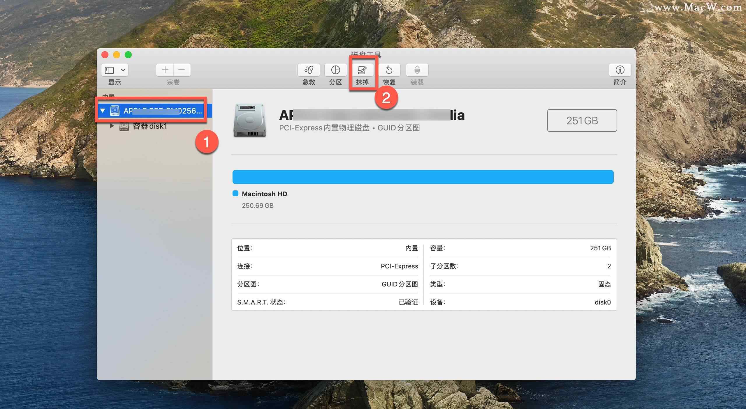Viewport: 746px width, 409px height.
Task: Open the Partition (分区) pie icon
Action: pos(335,70)
